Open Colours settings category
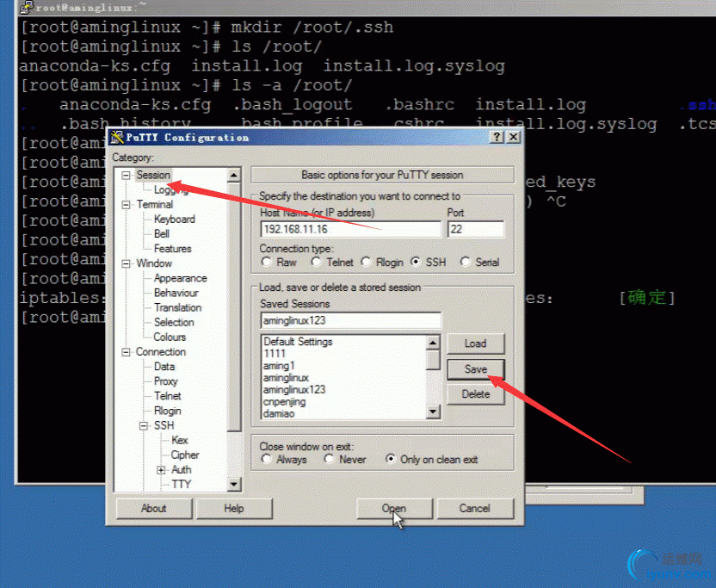716x588 pixels. (x=170, y=337)
